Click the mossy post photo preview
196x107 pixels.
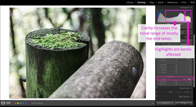coord(78,53)
